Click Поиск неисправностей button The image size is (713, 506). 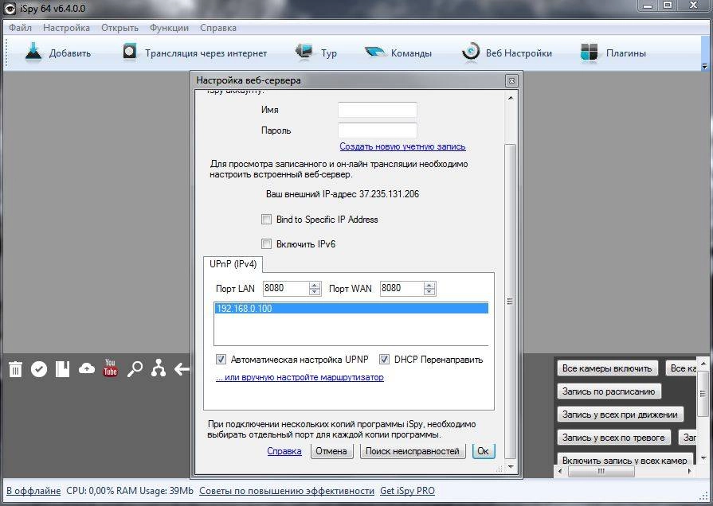point(413,451)
